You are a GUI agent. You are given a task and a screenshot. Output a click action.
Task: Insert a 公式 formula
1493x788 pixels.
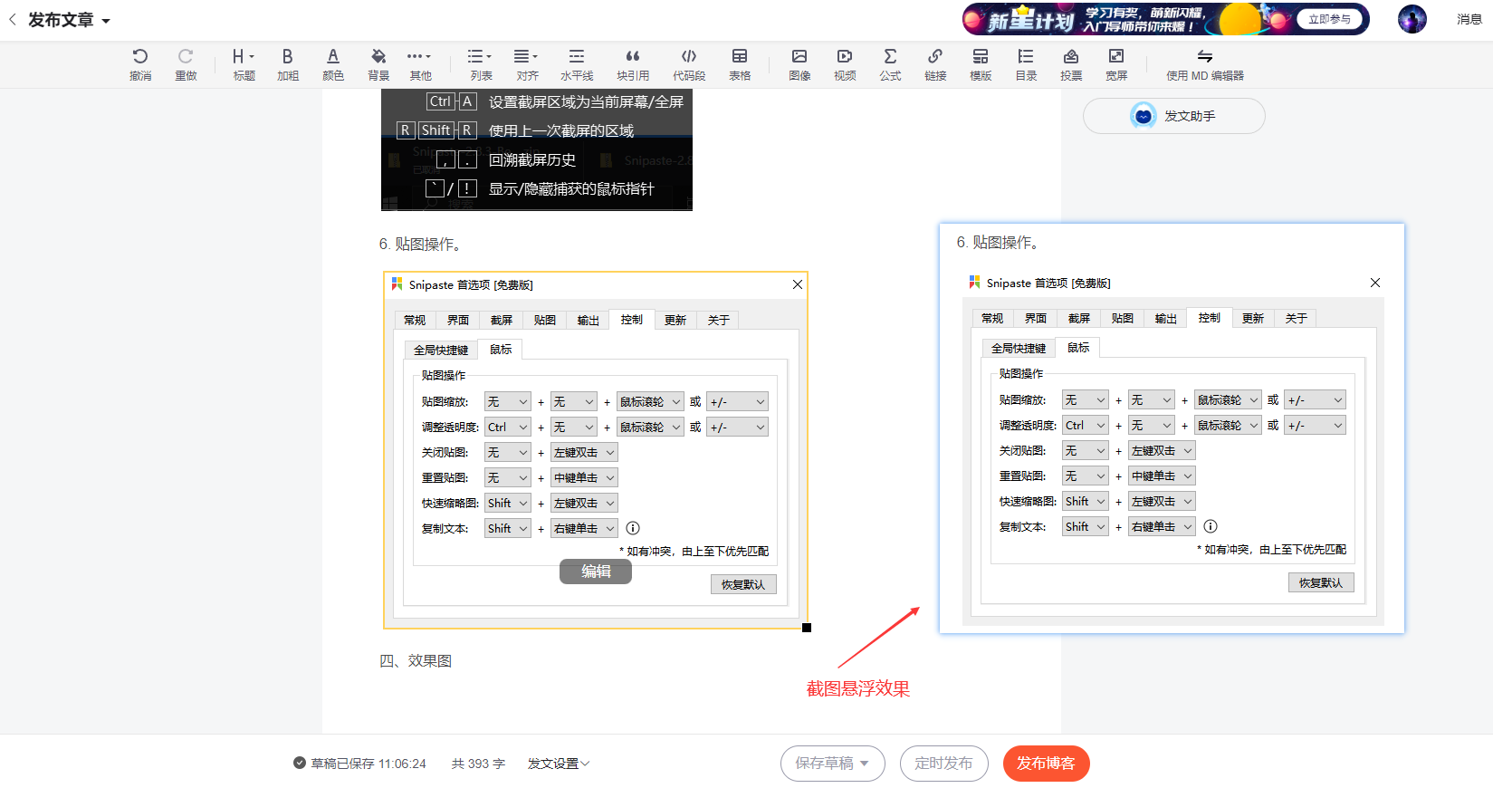pyautogui.click(x=890, y=65)
